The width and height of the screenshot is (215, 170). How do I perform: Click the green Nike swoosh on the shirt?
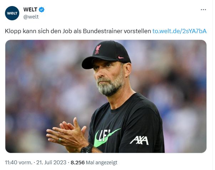[x=104, y=138]
